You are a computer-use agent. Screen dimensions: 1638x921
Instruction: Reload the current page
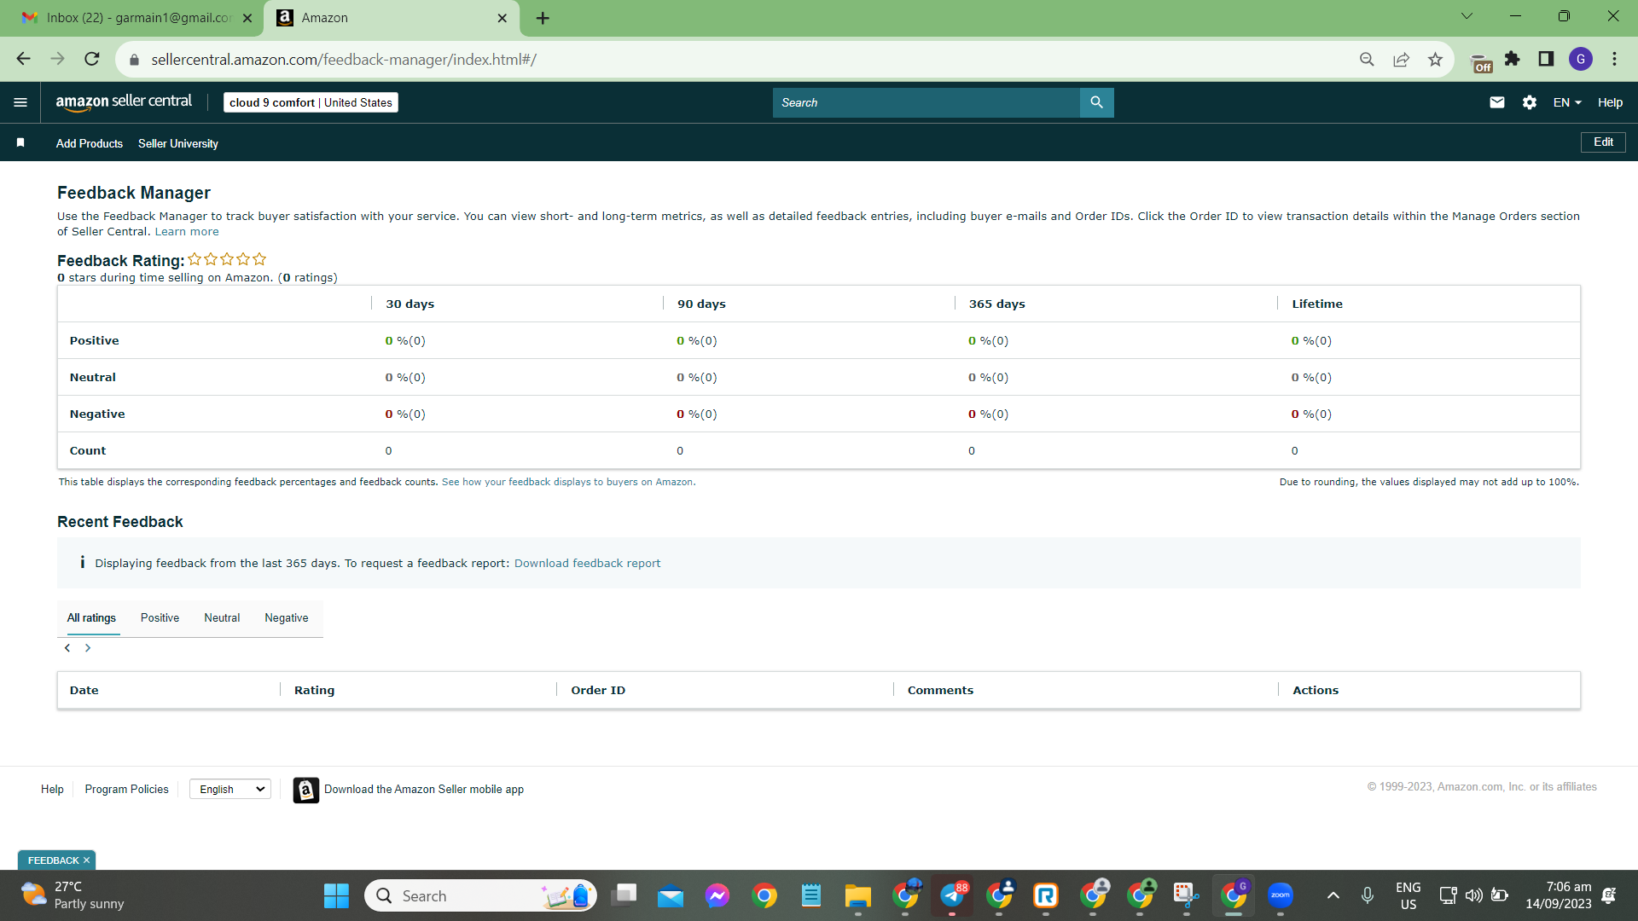[92, 59]
